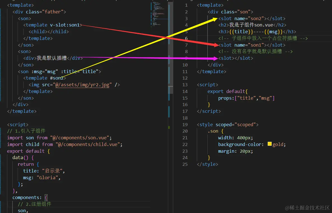The width and height of the screenshot is (332, 213).
Task: Click the '#son2' template shorthand
Action: 57,78
